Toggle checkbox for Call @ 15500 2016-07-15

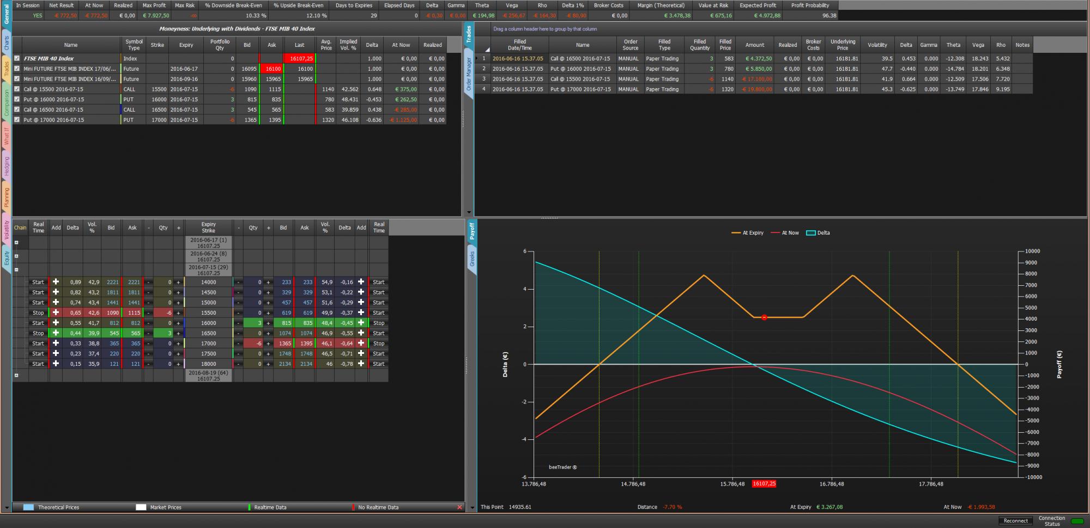[x=17, y=89]
